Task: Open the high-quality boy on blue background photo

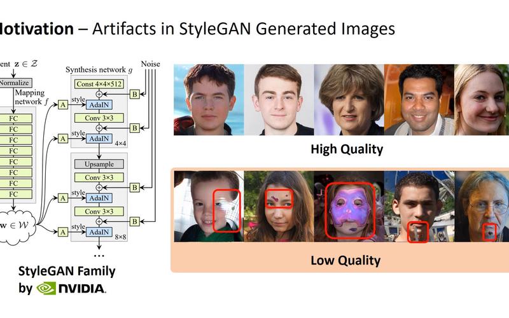Action: pyautogui.click(x=209, y=100)
